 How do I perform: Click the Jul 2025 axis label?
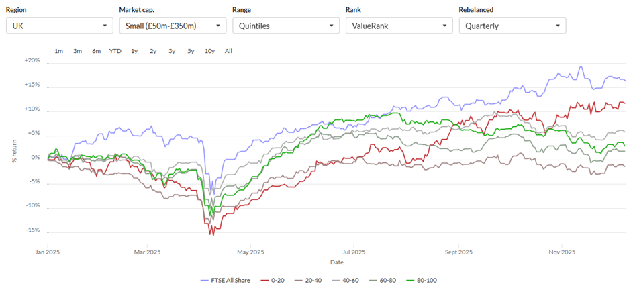pos(353,252)
